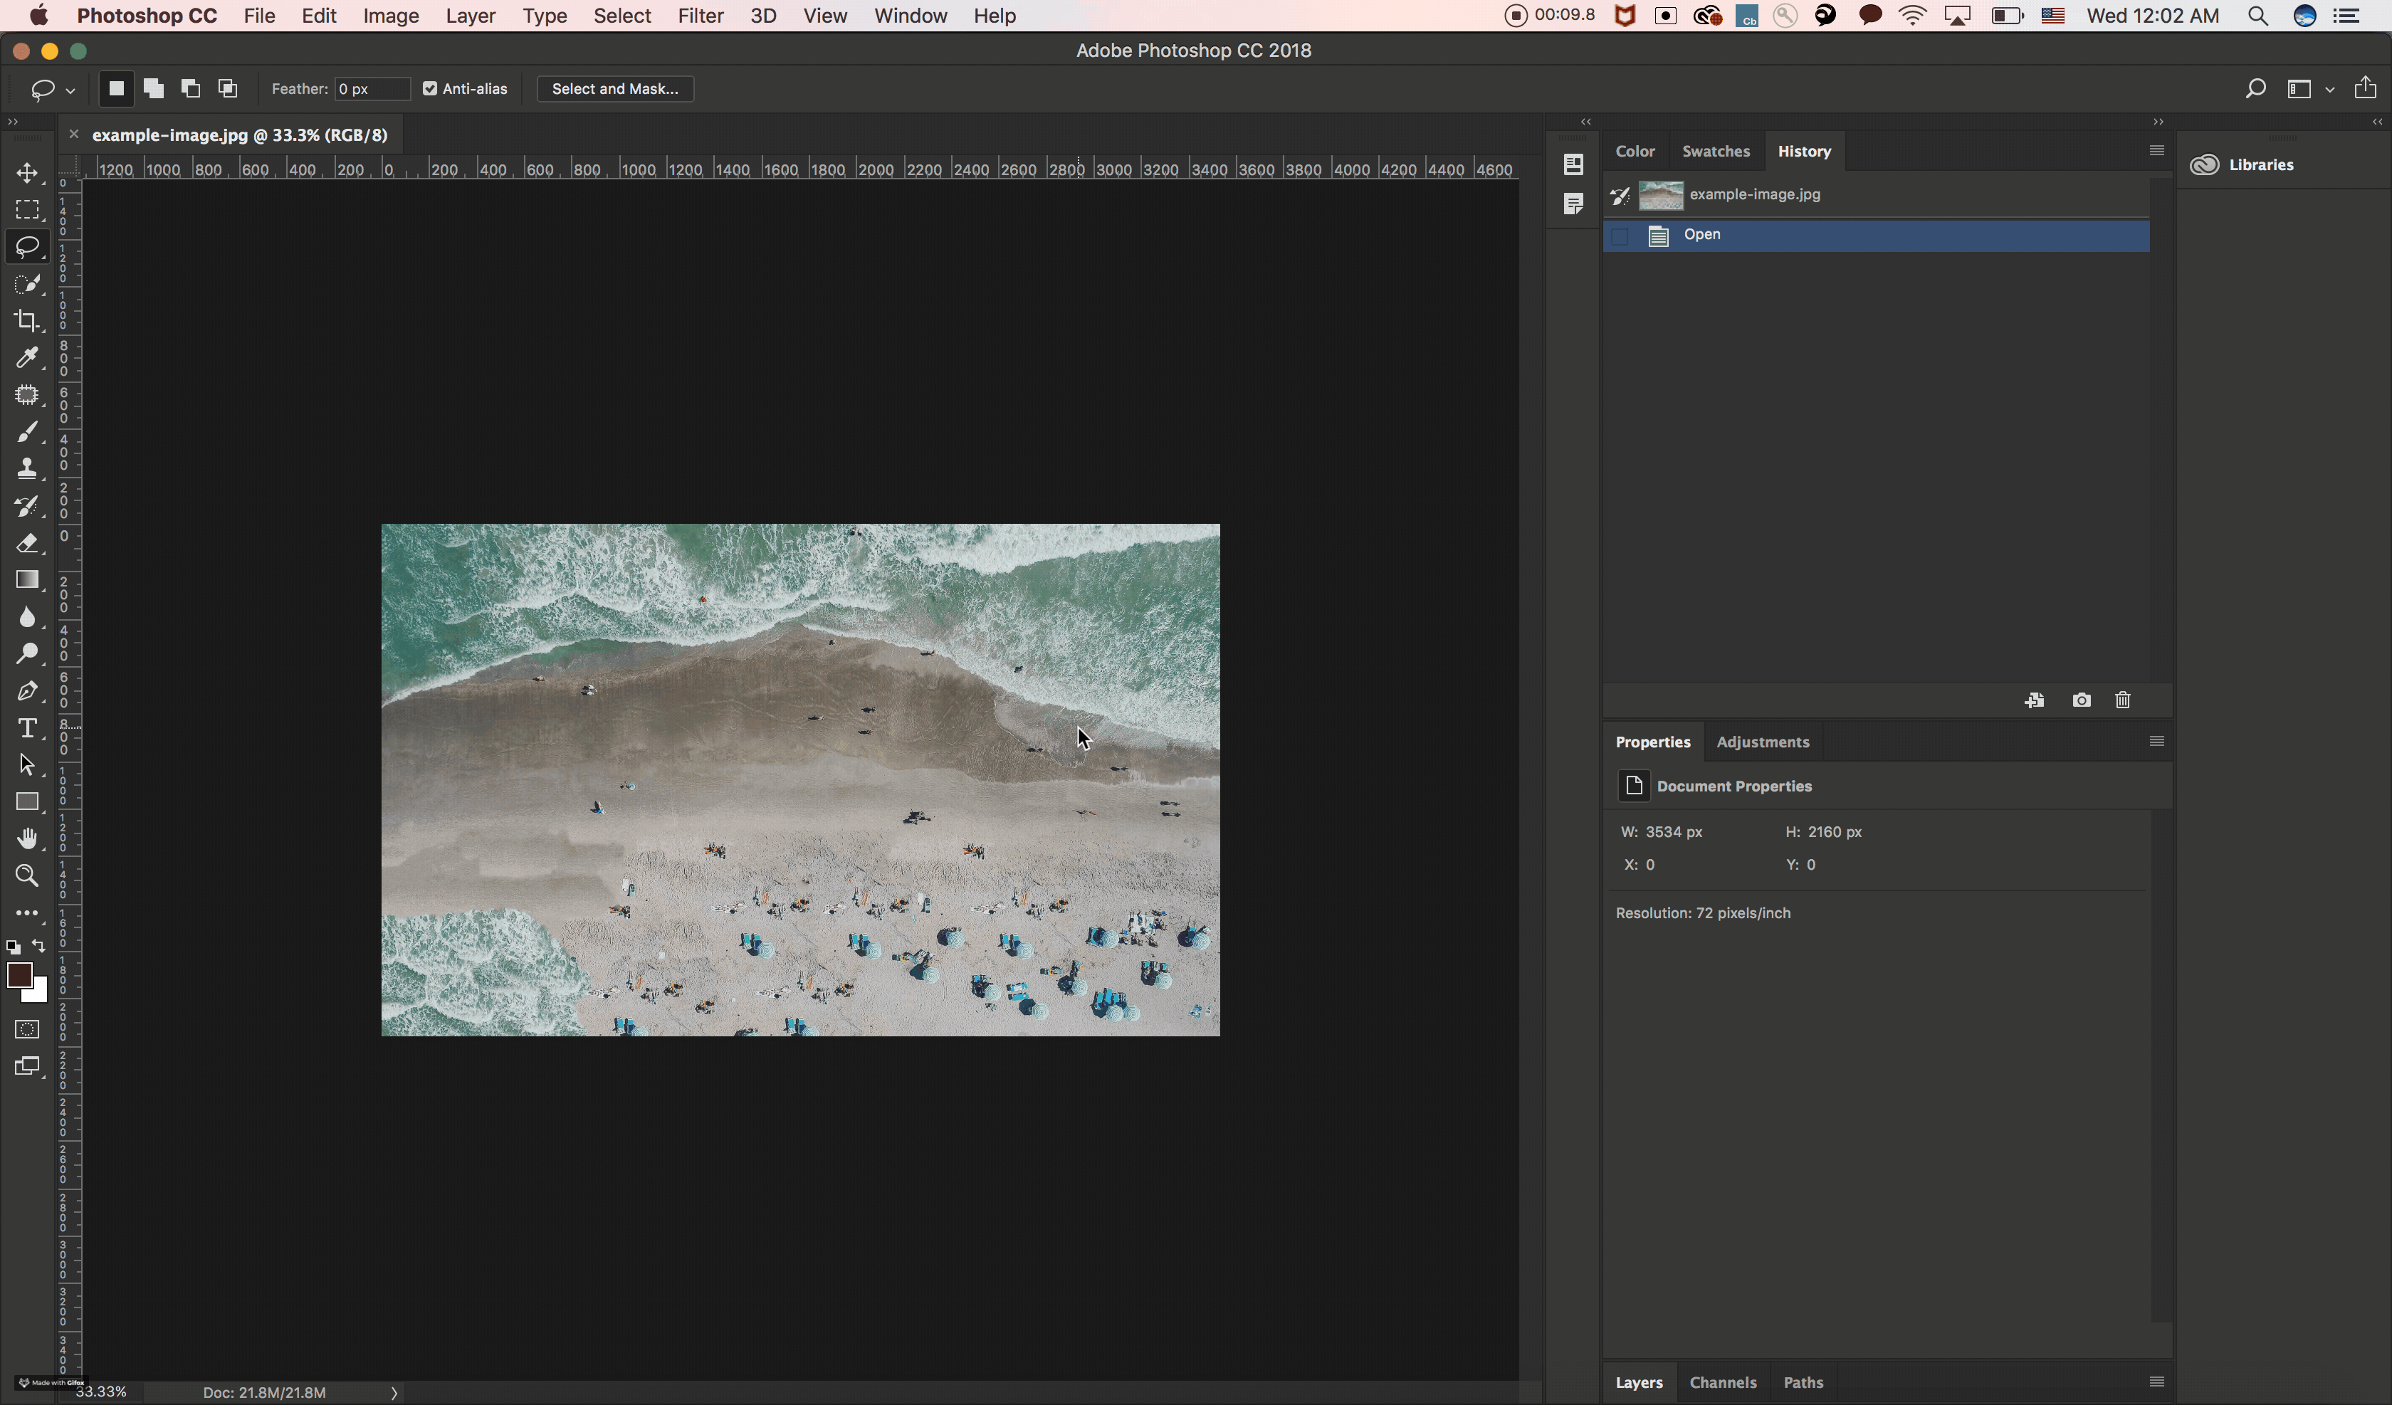Screen dimensions: 2392x1405
Task: Toggle Quick Mask mode icon
Action: 26,1030
